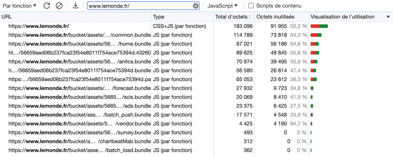Click the export coverage download icon
Viewport: 393px width, 156px height.
point(75,6)
